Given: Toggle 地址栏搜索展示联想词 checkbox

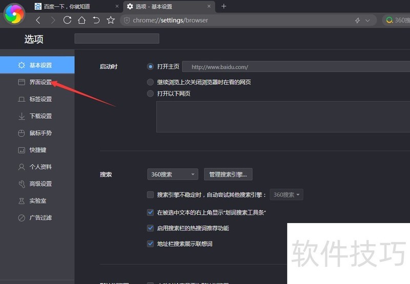Looking at the screenshot, I should (150, 244).
